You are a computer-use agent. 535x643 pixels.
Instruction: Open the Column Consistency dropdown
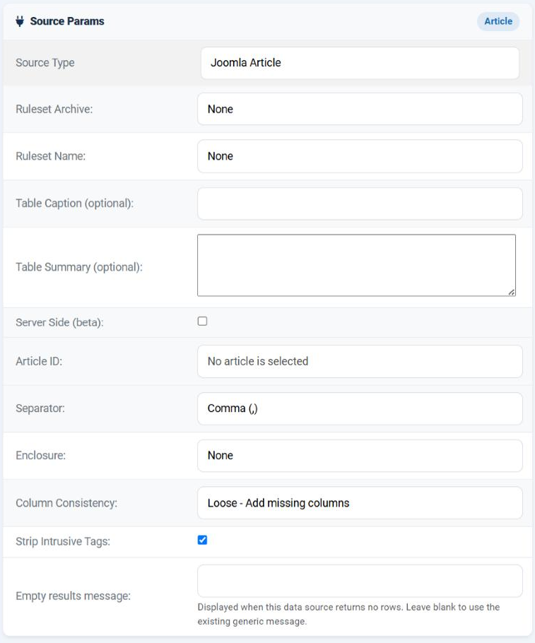(360, 503)
